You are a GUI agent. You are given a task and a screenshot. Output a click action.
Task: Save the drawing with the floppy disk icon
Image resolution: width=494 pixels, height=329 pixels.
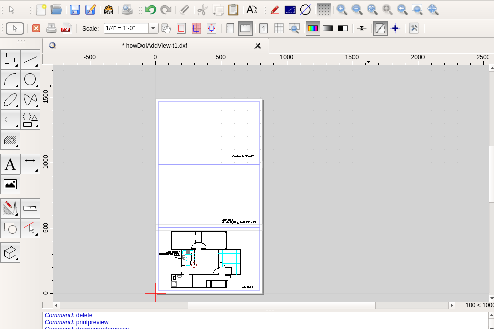click(75, 10)
